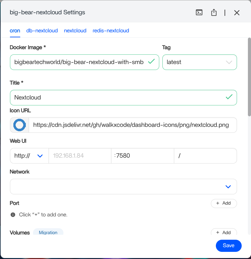The width and height of the screenshot is (251, 259).
Task: Open the http:// protocol dropdown
Action: tap(30, 155)
